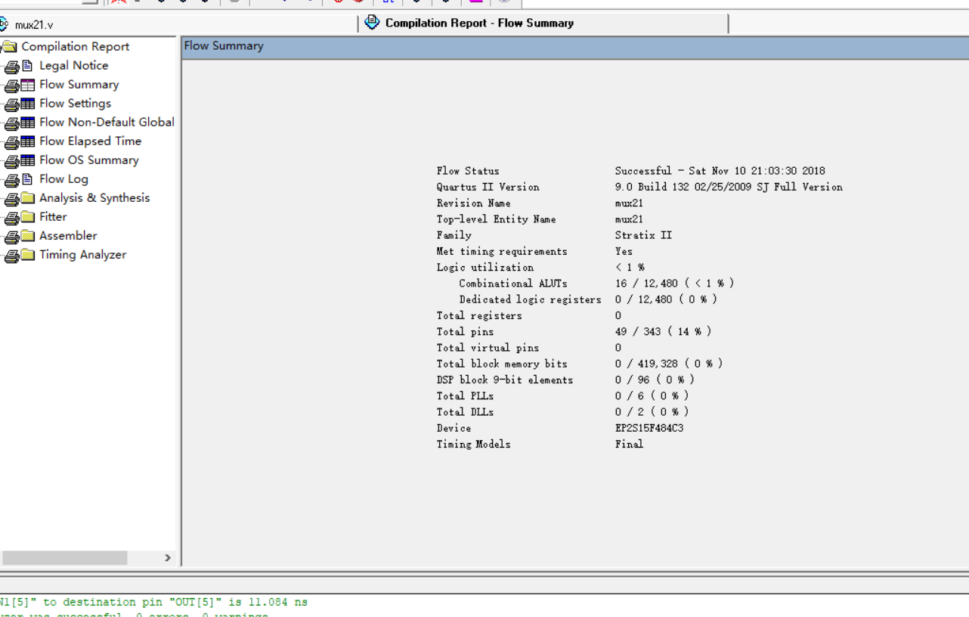969x617 pixels.
Task: Select the Fitter folder label
Action: 53,217
